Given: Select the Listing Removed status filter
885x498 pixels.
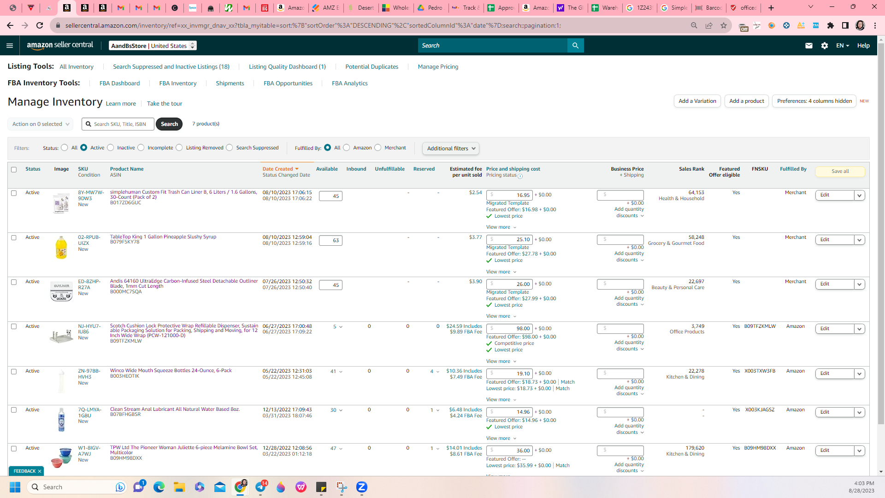Looking at the screenshot, I should [x=179, y=148].
